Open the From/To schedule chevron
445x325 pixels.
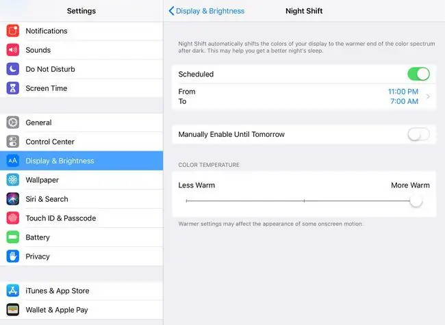(x=428, y=96)
